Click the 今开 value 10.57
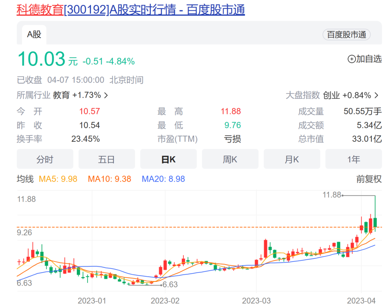 pyautogui.click(x=89, y=111)
